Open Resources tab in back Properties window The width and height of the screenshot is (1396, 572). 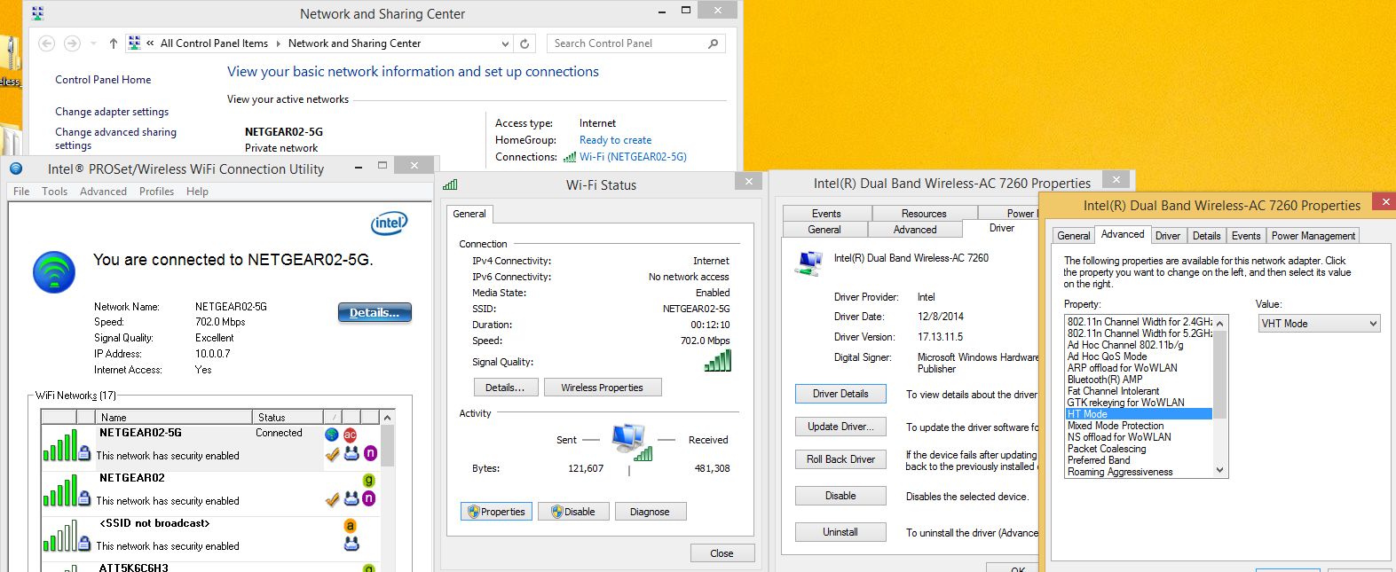pyautogui.click(x=924, y=214)
